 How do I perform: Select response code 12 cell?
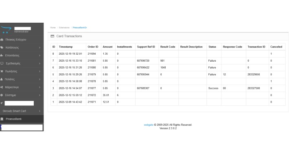point(224,75)
